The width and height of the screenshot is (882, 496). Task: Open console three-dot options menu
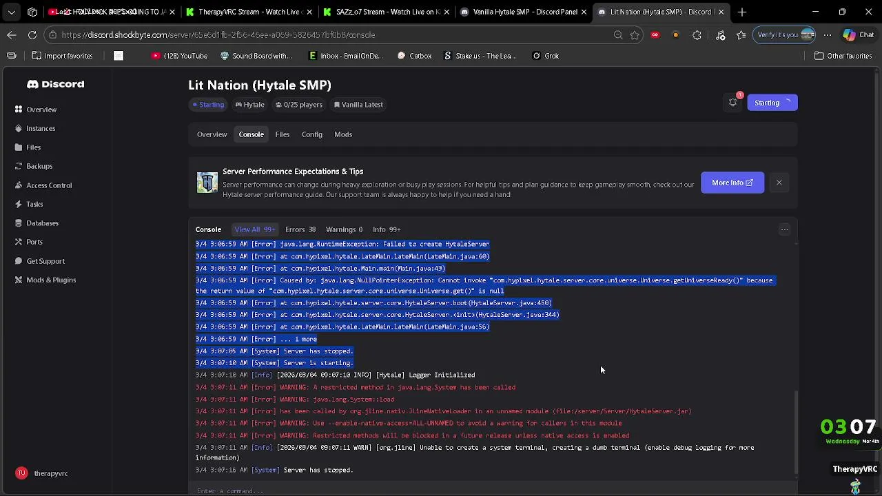784,229
